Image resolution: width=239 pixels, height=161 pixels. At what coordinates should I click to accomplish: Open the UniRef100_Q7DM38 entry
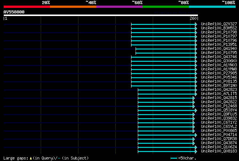(x=219, y=139)
